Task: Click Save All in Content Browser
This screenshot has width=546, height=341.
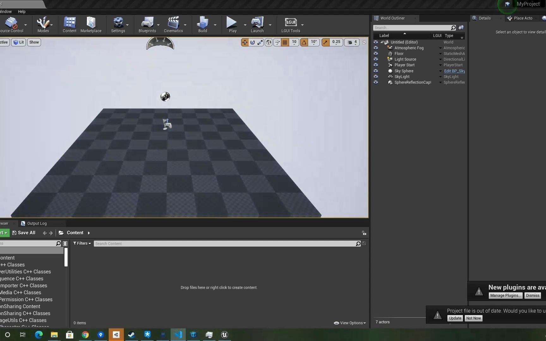Action: coord(24,233)
